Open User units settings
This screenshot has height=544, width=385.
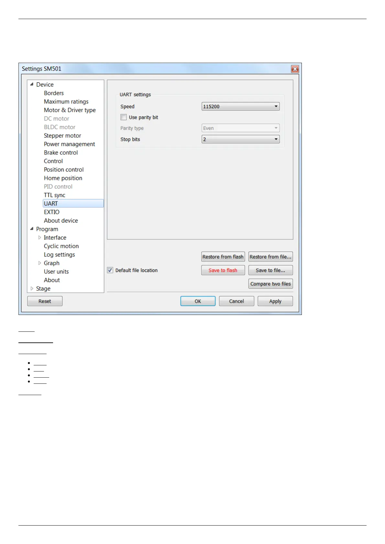point(56,271)
